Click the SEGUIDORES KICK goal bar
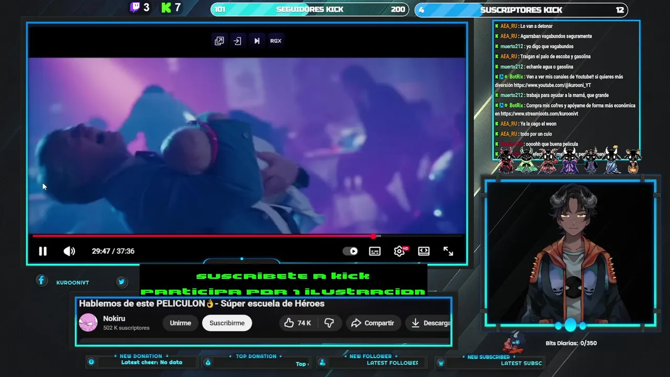 coord(310,9)
